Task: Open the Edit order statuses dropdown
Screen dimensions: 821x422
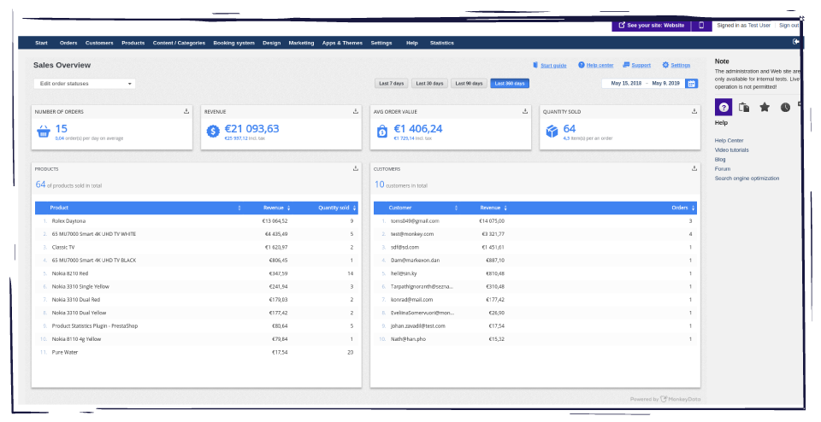Action: [x=85, y=84]
